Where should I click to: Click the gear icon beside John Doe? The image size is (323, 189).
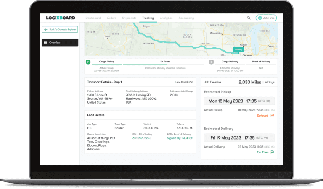pyautogui.click(x=260, y=18)
